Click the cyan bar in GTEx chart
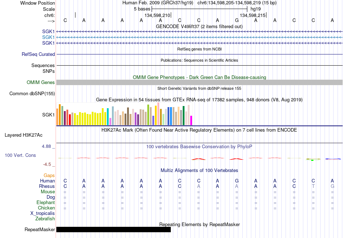Viewport: 343px width, 238px height. [108, 117]
